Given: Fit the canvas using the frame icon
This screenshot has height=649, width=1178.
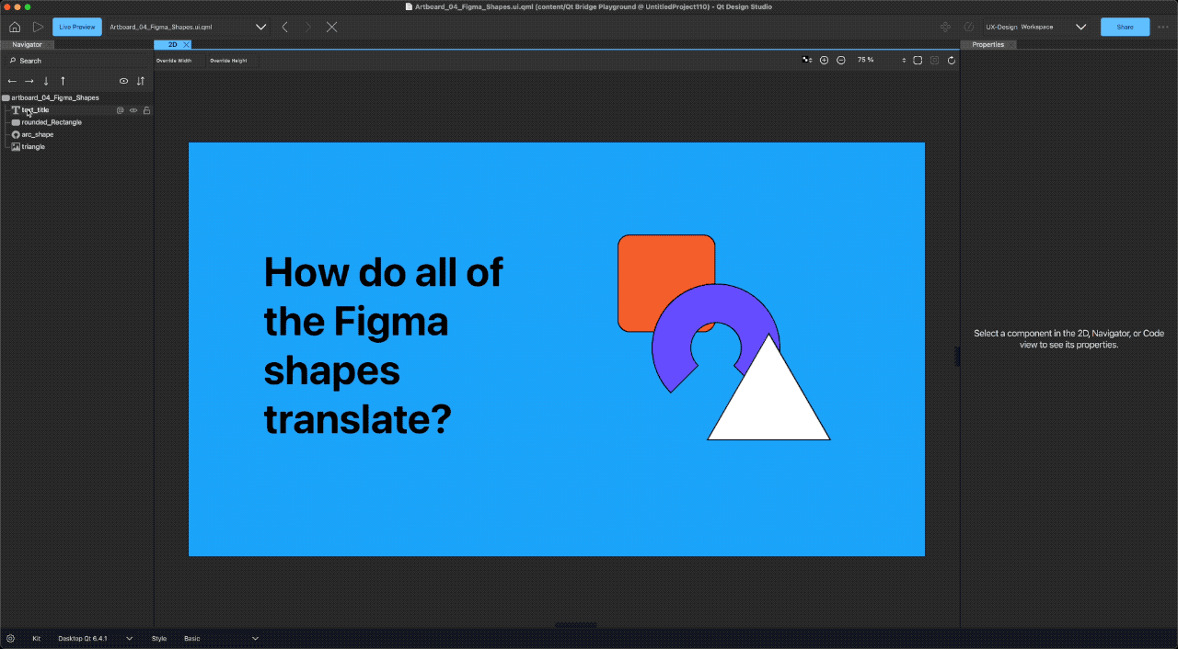Looking at the screenshot, I should point(918,60).
